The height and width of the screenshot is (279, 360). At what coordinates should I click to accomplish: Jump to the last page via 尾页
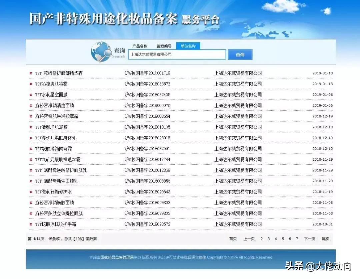pos(326,239)
